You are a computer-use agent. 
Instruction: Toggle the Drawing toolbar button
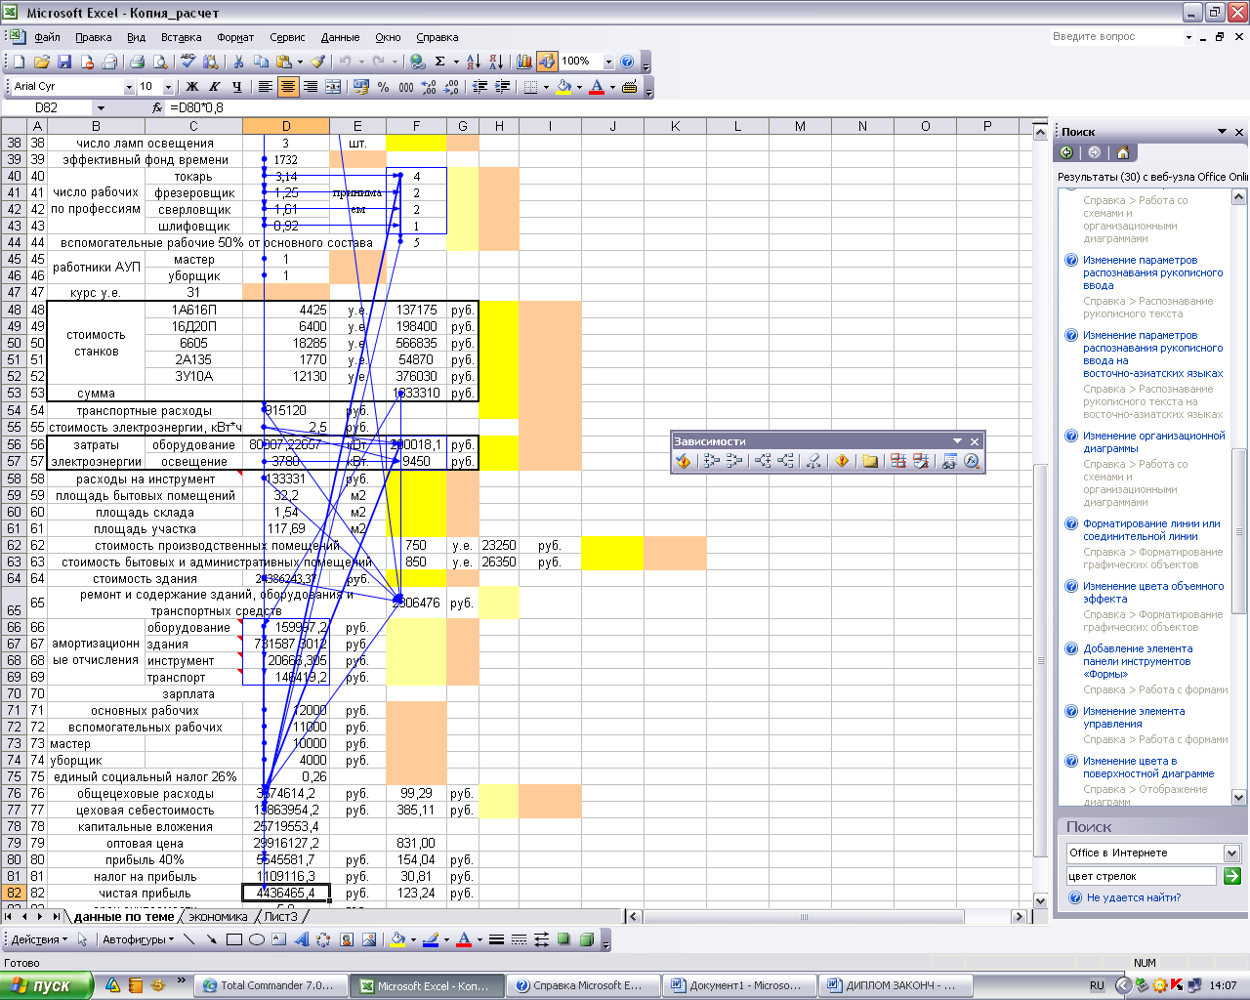pyautogui.click(x=547, y=62)
